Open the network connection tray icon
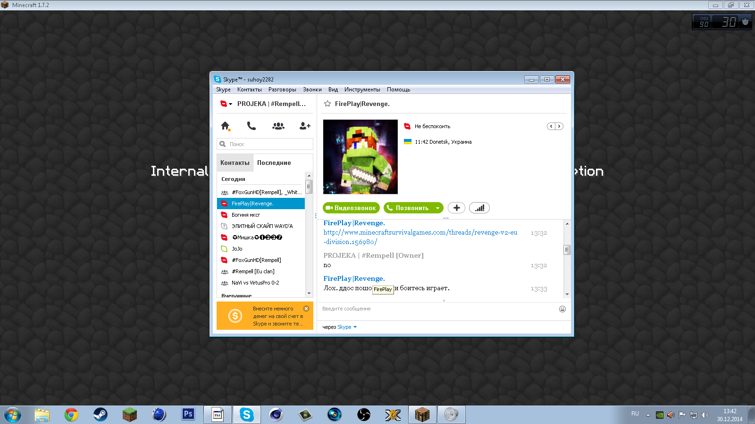Image resolution: width=755 pixels, height=424 pixels. 694,415
